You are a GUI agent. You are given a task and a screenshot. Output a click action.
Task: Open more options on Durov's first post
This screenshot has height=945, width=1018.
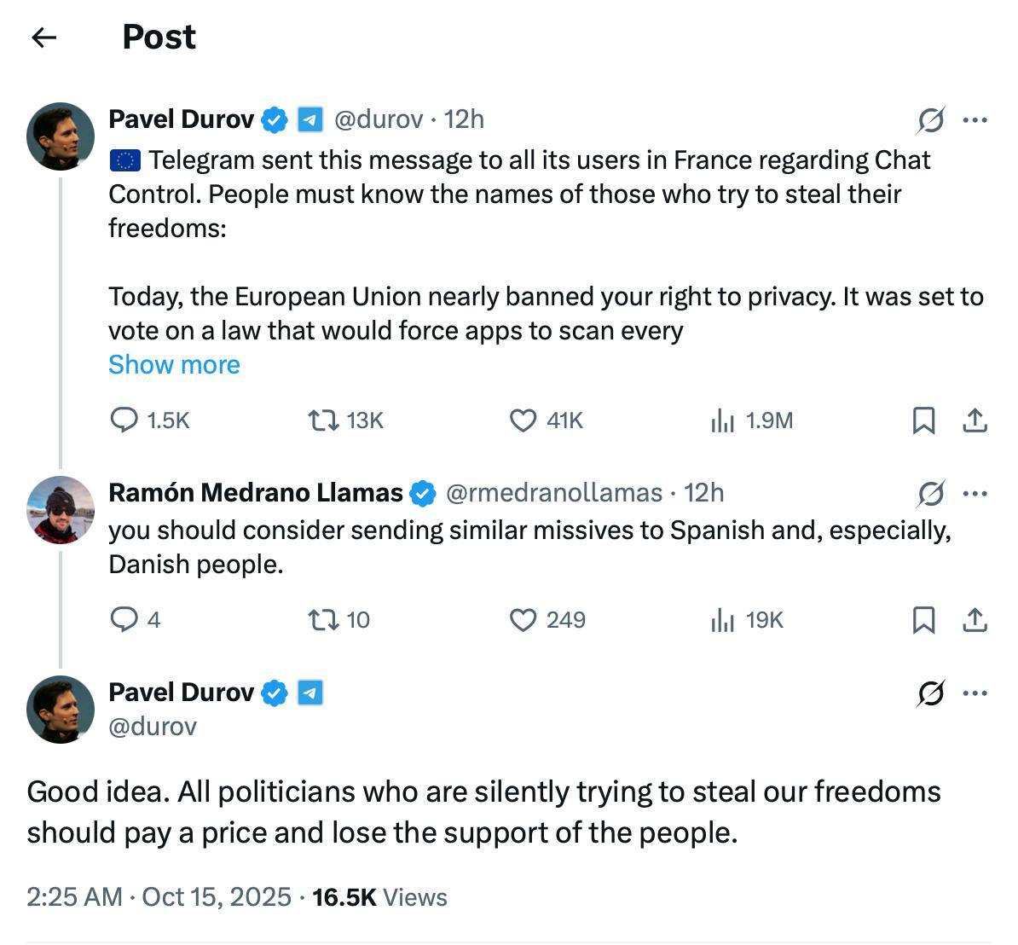[975, 120]
